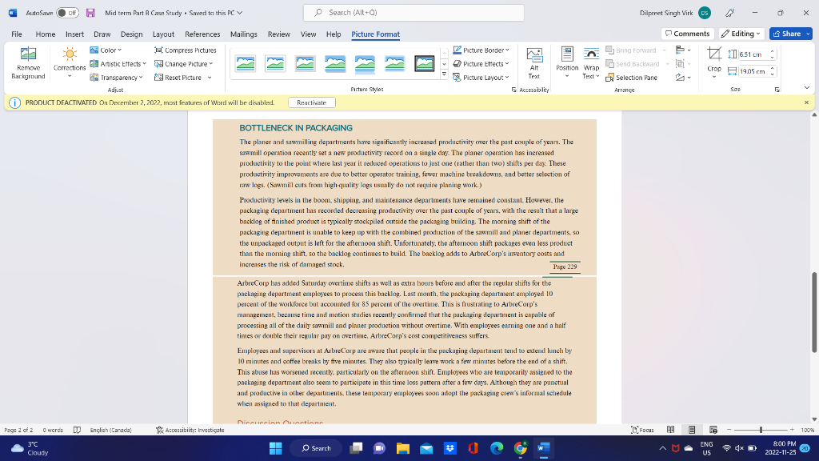Click the Save icon
Viewport: 819px width, 461px height.
(x=90, y=13)
